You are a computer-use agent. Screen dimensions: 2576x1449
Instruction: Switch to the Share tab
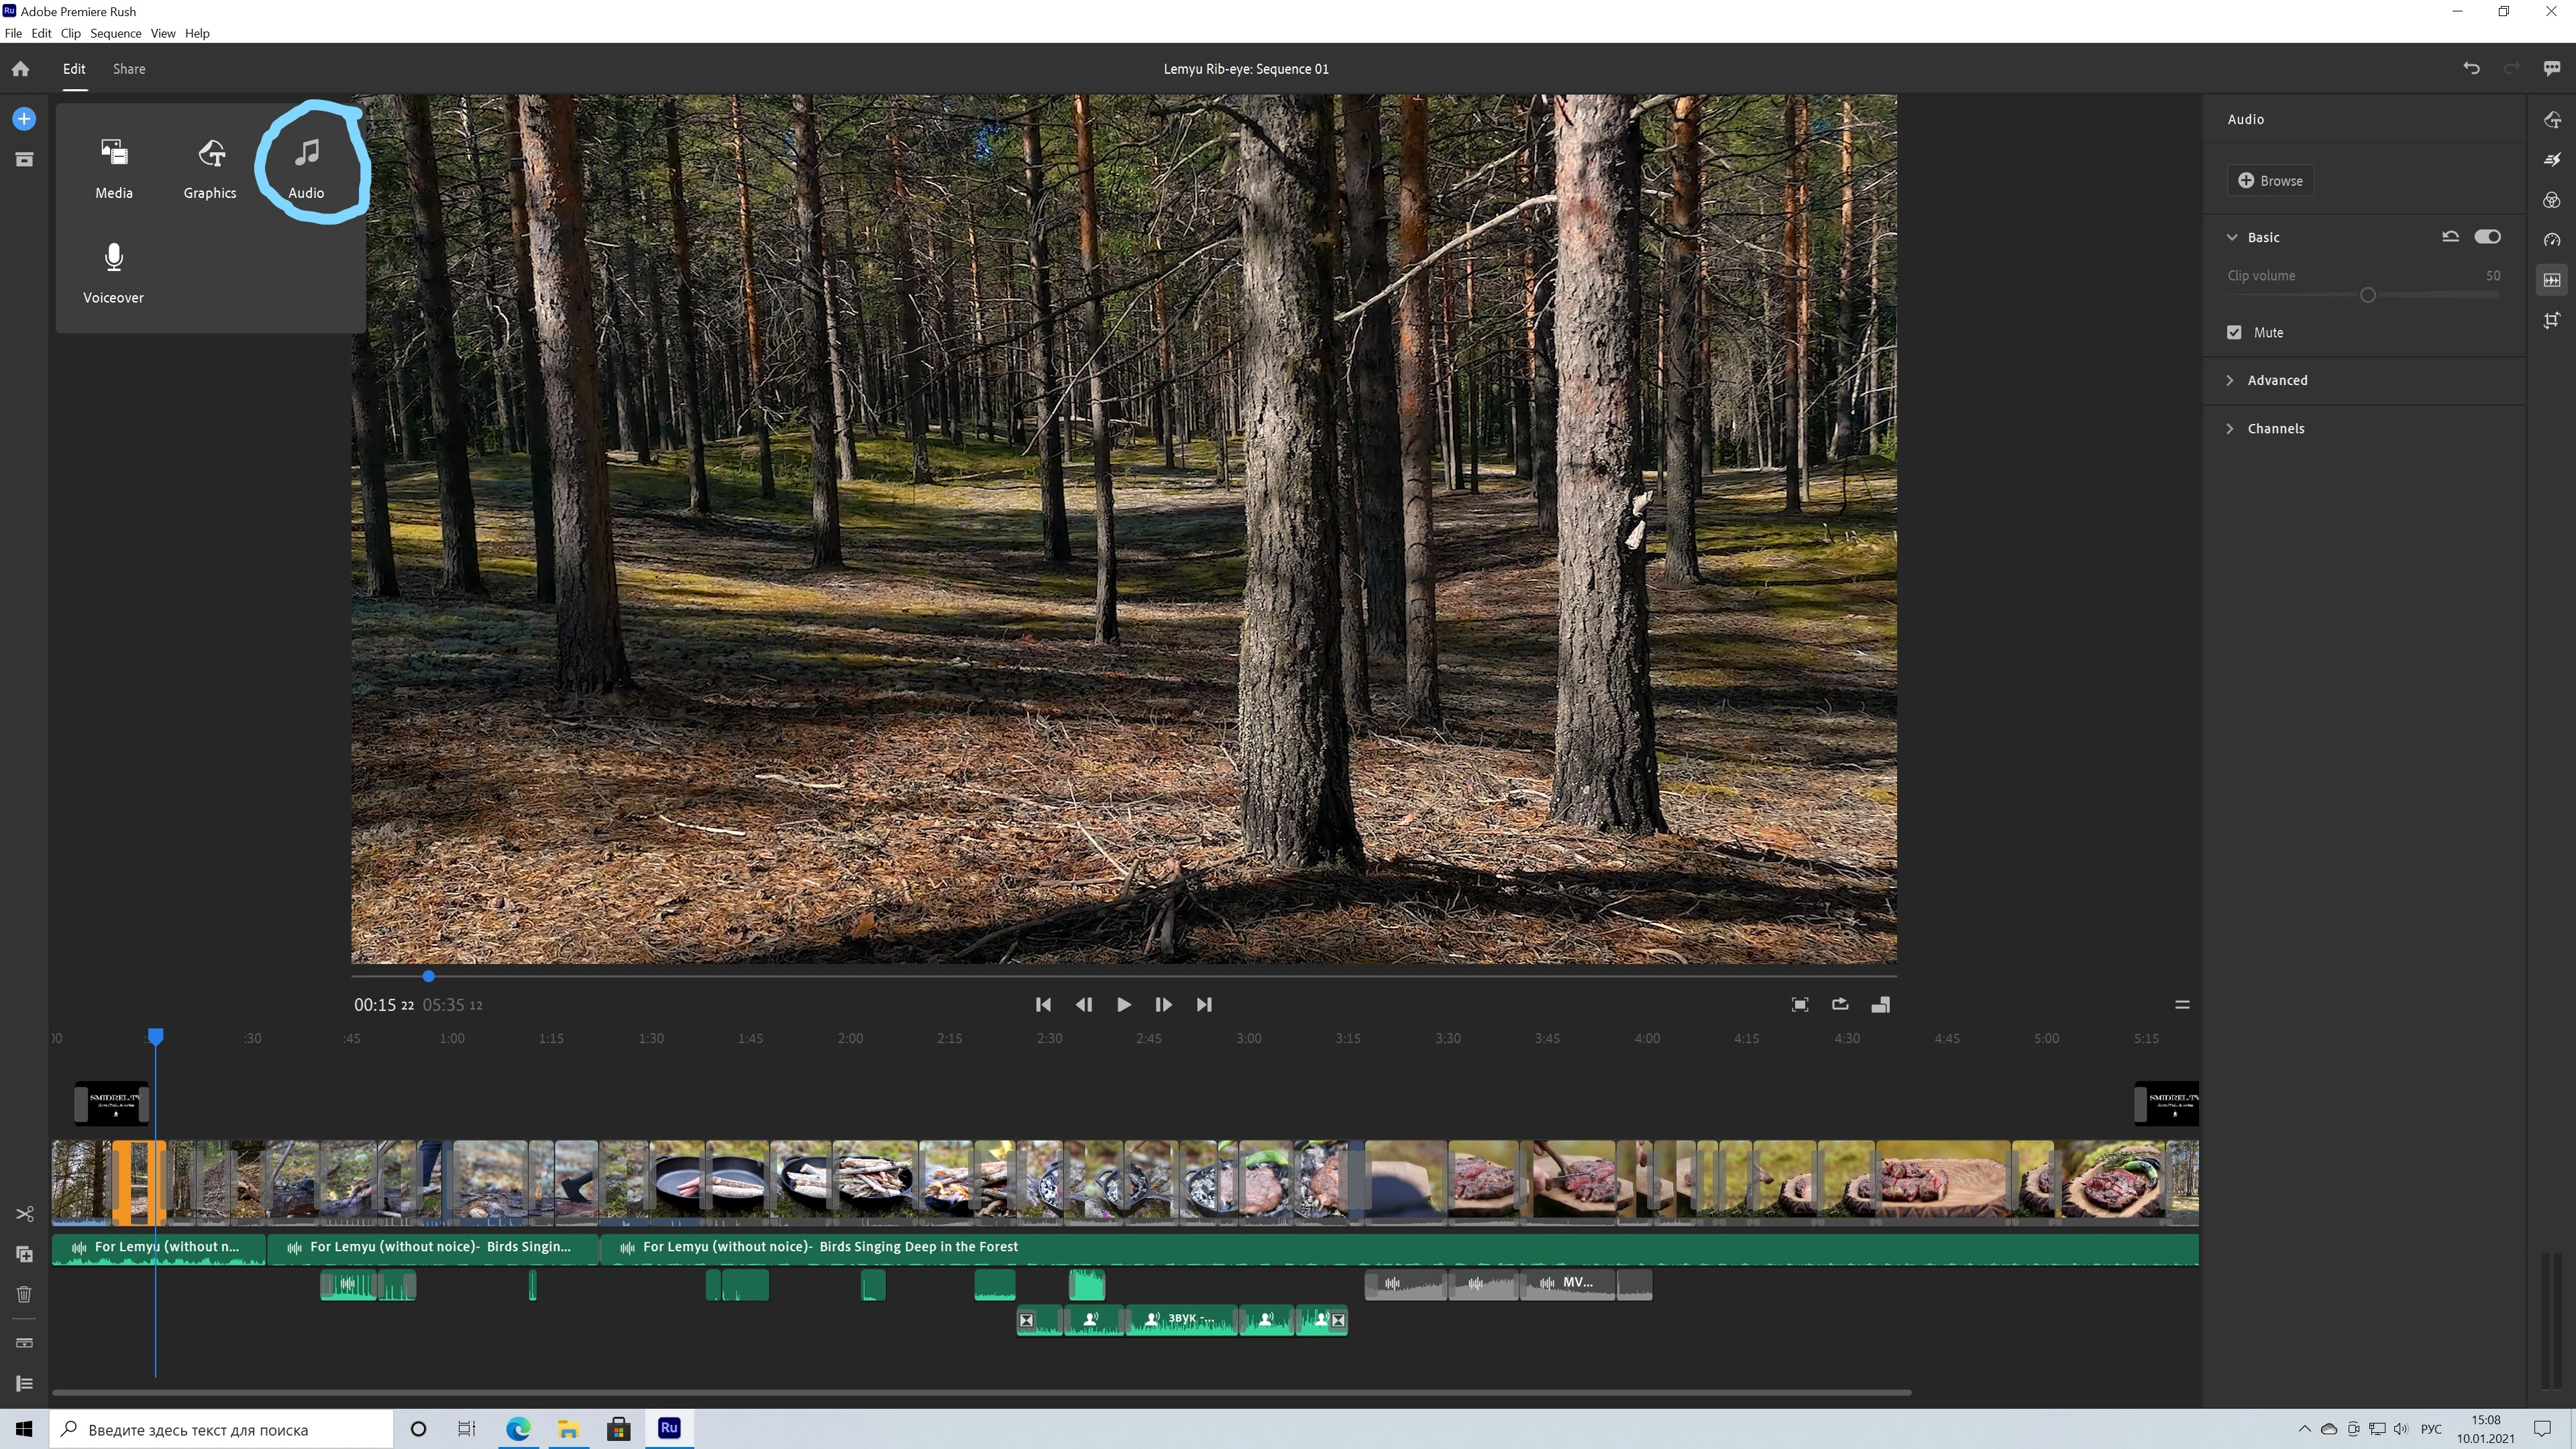coord(129,69)
